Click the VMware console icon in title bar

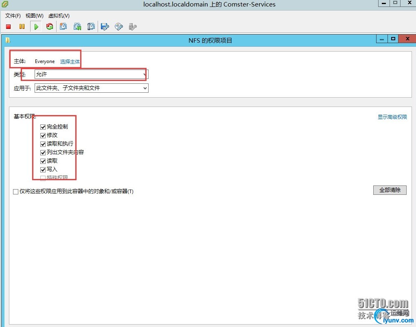[x=4, y=4]
